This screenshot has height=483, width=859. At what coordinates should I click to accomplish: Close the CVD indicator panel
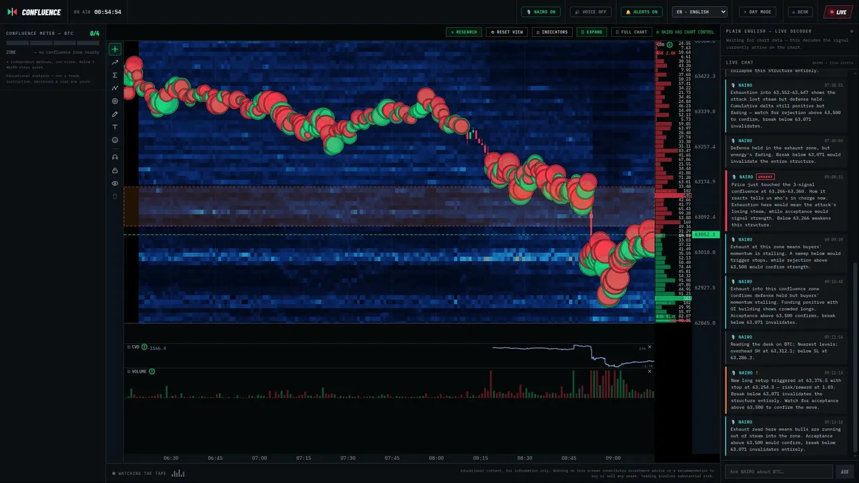[x=649, y=347]
